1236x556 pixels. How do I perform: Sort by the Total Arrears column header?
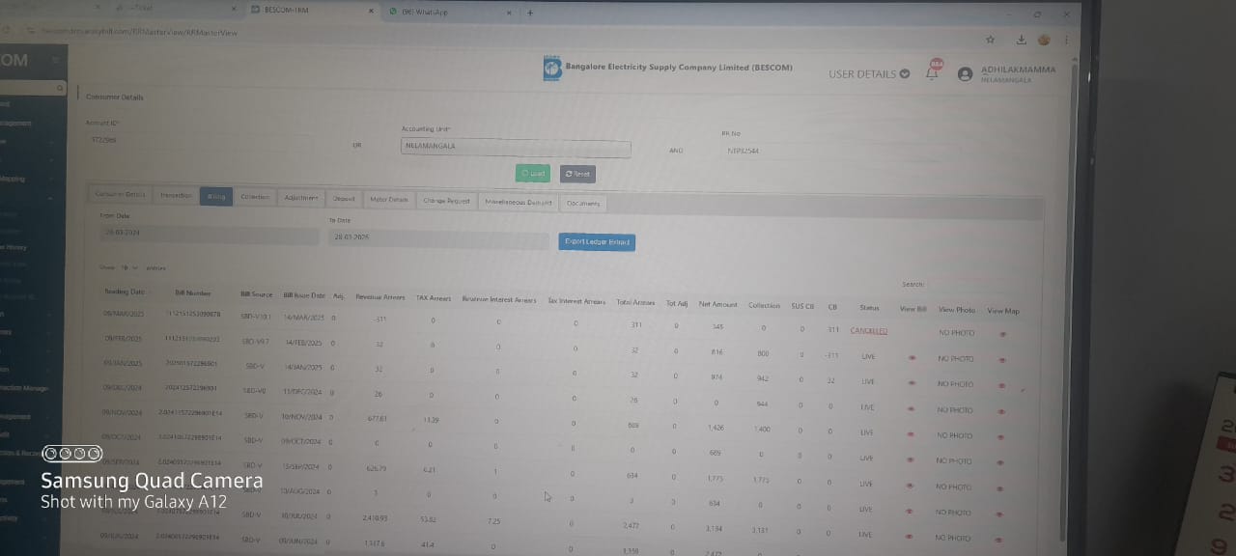coord(636,302)
